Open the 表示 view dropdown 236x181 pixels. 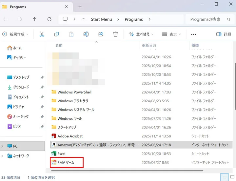pyautogui.click(x=171, y=34)
